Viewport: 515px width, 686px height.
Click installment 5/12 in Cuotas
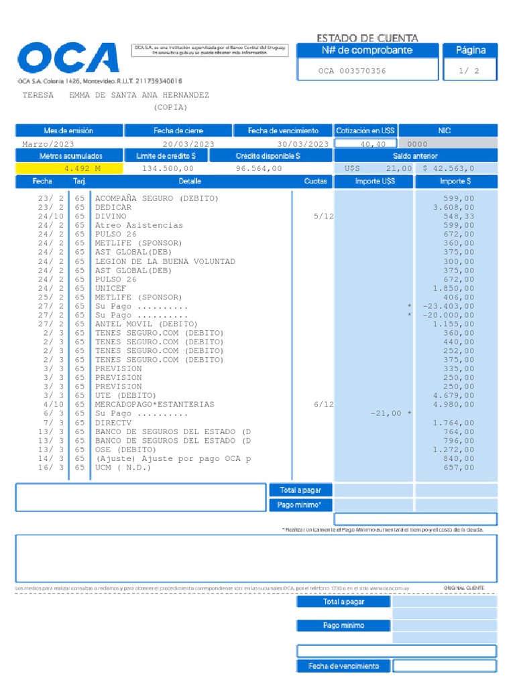324,216
